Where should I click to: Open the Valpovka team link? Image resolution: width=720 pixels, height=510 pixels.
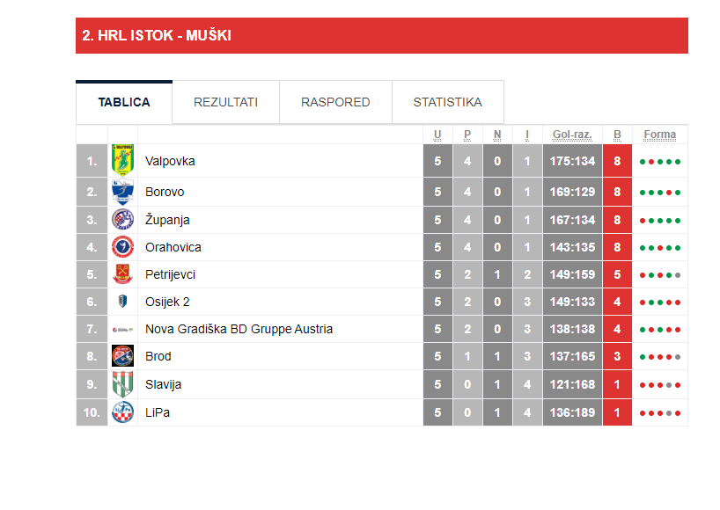[x=170, y=161]
